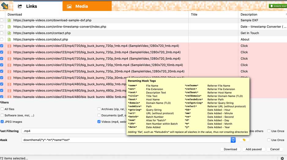Click the video file icon of the 720p_1mb.mp4 row

pyautogui.click(x=9, y=46)
